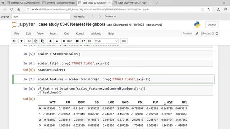
Task: Go to previous find result arrow
Action: coord(93,16)
